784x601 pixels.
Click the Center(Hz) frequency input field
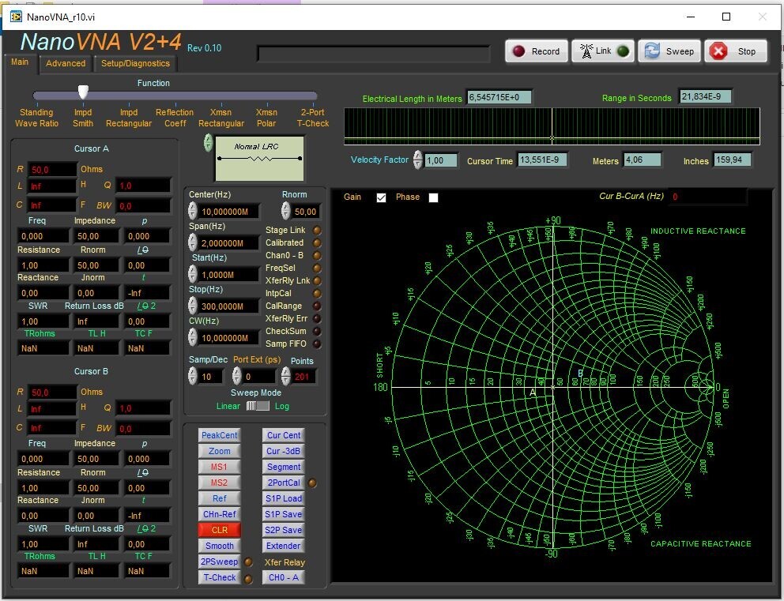[x=229, y=212]
